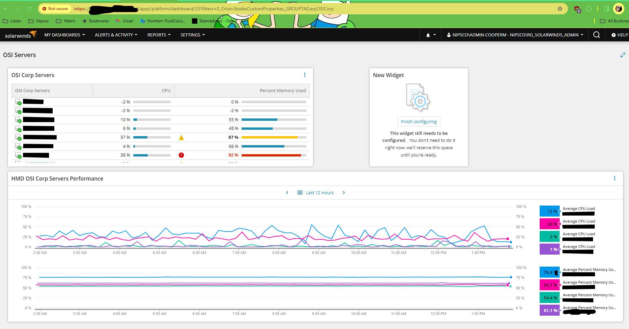Expand the MY DASHBOARDS menu

coord(65,35)
